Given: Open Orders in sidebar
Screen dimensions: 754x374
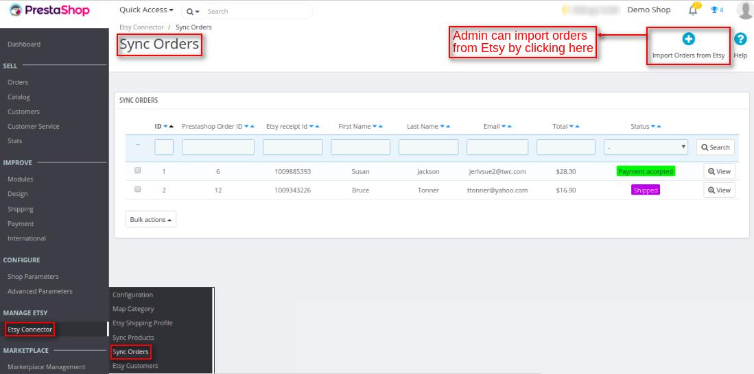Looking at the screenshot, I should 18,82.
